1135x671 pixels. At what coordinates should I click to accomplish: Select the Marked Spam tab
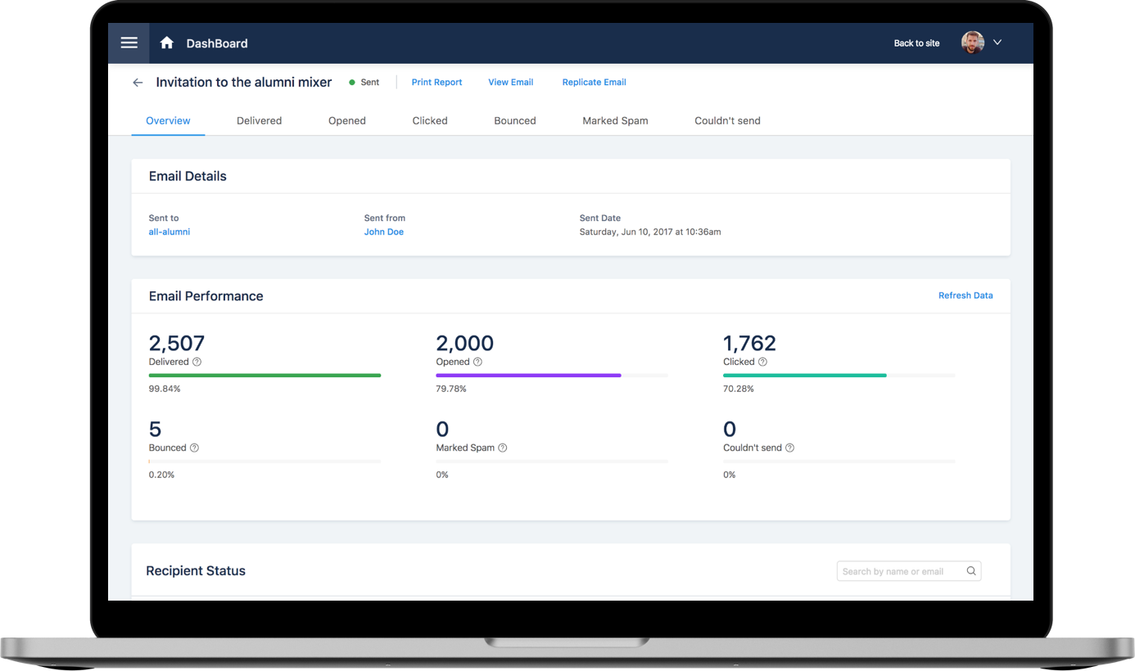coord(615,120)
